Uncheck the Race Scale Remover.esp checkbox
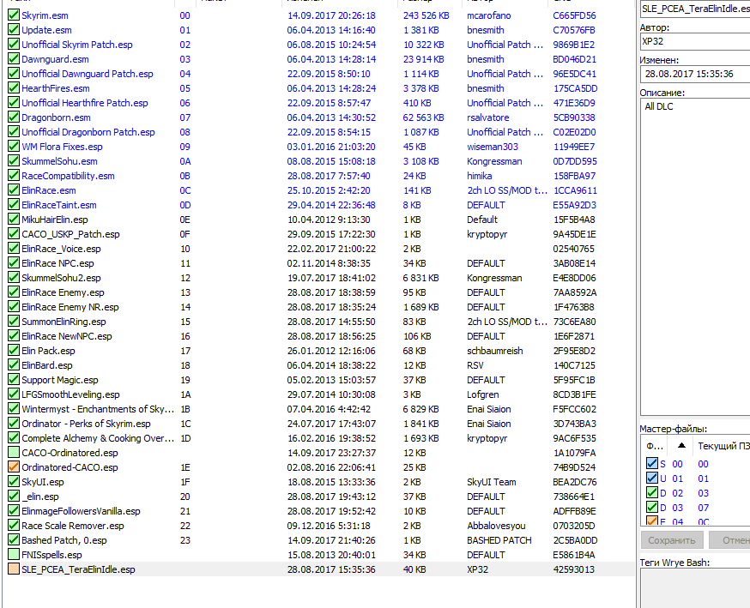 [x=14, y=526]
